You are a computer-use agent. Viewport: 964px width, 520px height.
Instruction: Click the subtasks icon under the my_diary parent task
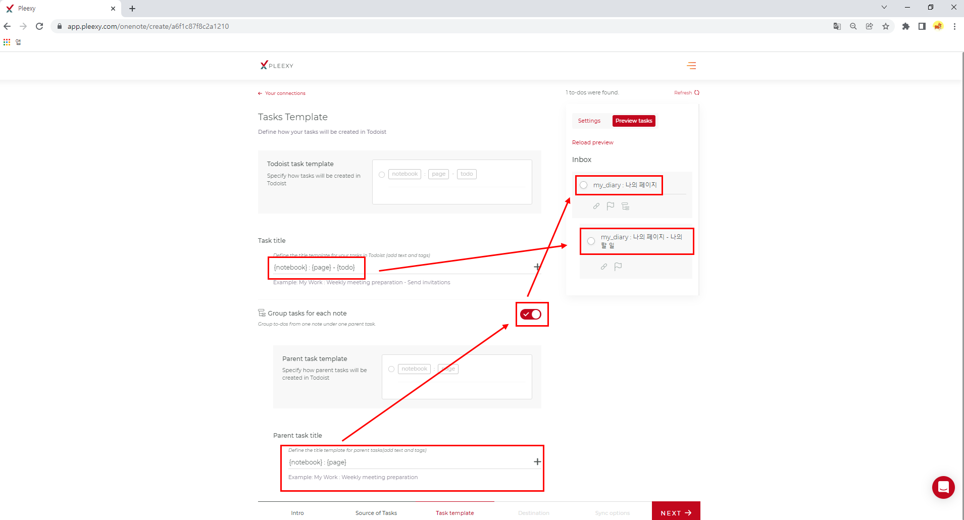click(626, 206)
